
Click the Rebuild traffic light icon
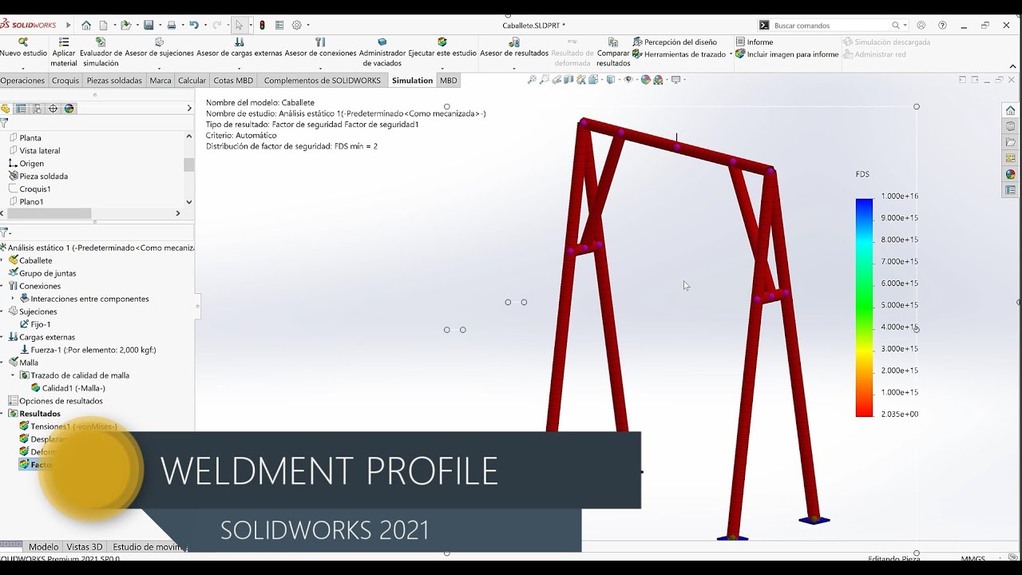262,26
